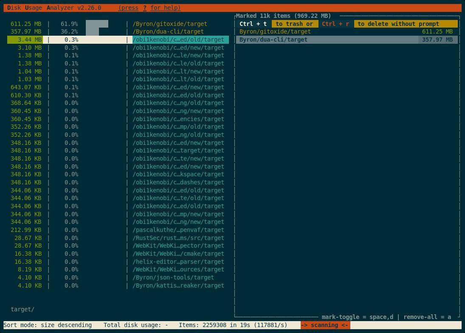This screenshot has height=333, width=465.
Task: Select the /helix-editor…parser/target entry
Action: 178,262
